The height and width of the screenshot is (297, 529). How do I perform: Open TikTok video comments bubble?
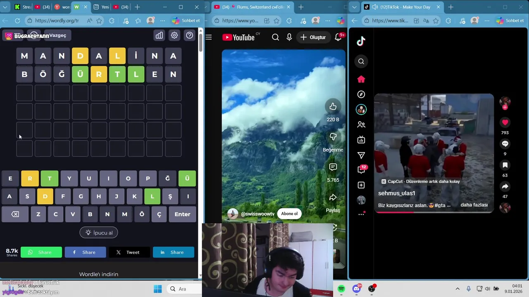click(505, 144)
